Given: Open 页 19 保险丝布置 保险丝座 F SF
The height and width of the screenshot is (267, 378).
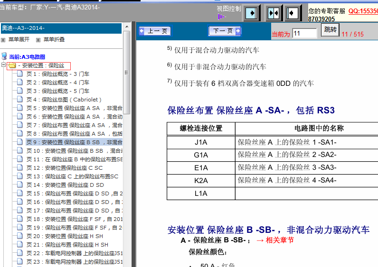Looking at the screenshot, I should click(x=74, y=228).
